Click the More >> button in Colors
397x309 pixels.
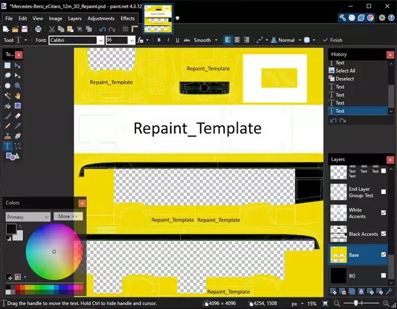(x=68, y=216)
